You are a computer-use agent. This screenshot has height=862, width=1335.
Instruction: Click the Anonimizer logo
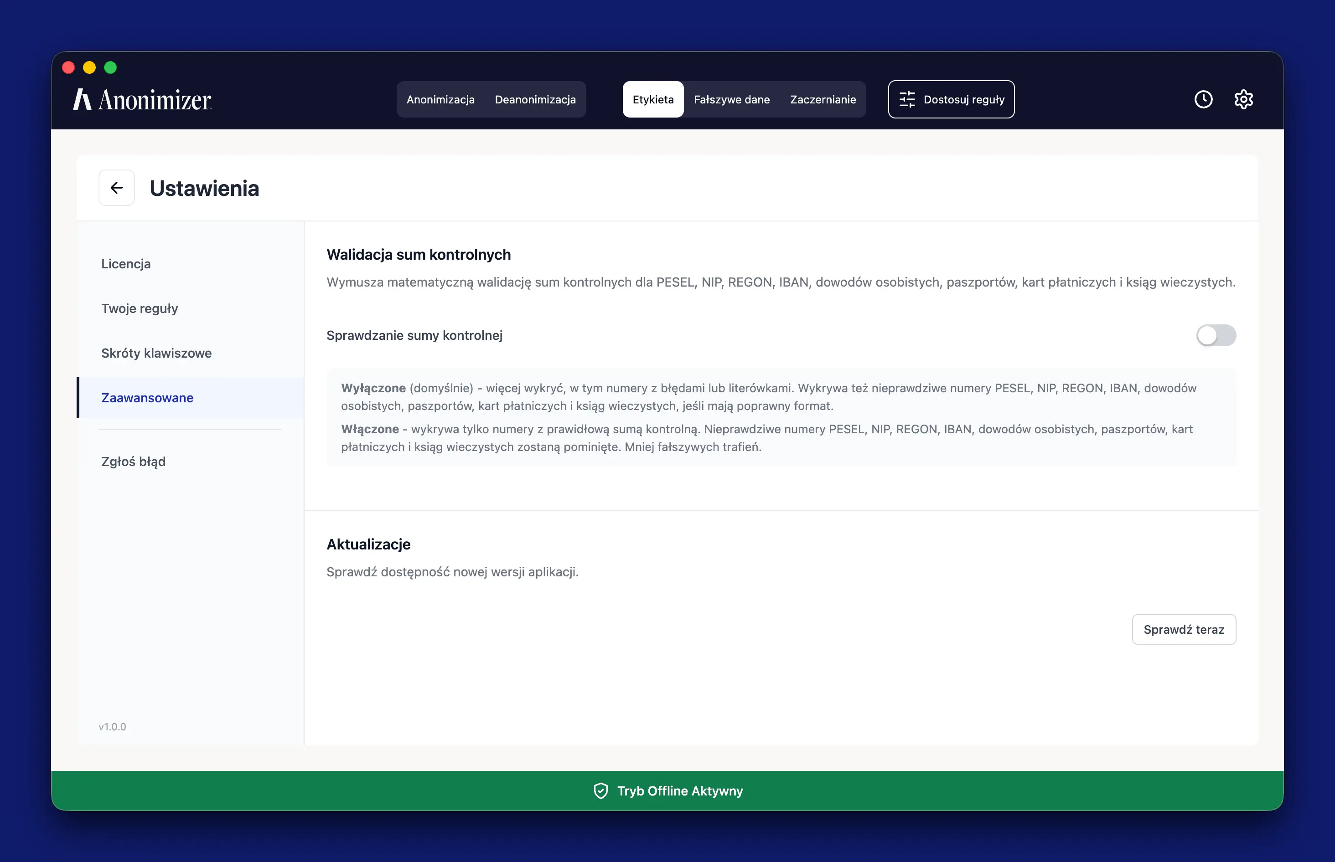click(x=142, y=100)
